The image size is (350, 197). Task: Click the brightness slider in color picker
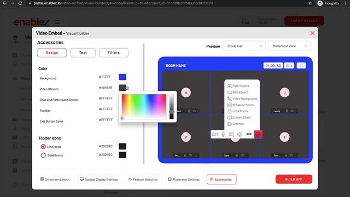coord(171,107)
